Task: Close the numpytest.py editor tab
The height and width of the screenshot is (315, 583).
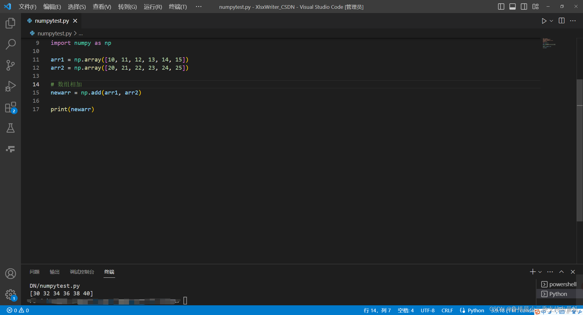Action: point(75,21)
